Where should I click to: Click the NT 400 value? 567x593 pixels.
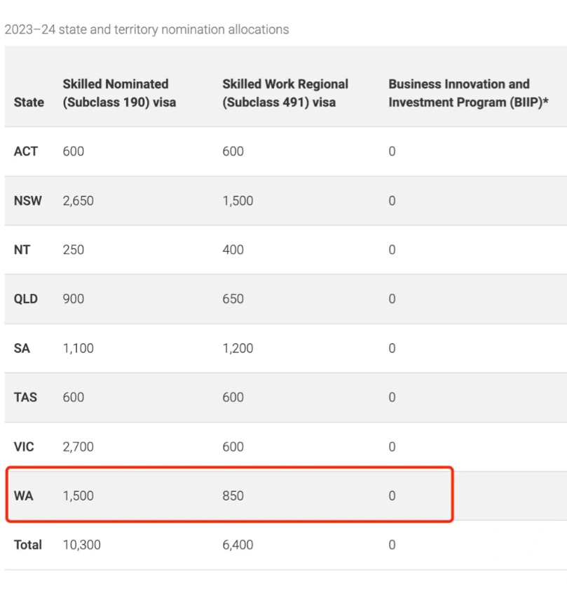click(233, 250)
